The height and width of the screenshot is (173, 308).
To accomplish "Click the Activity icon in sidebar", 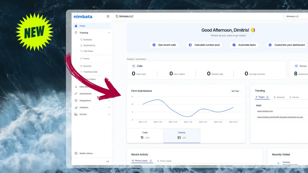I will (76, 115).
